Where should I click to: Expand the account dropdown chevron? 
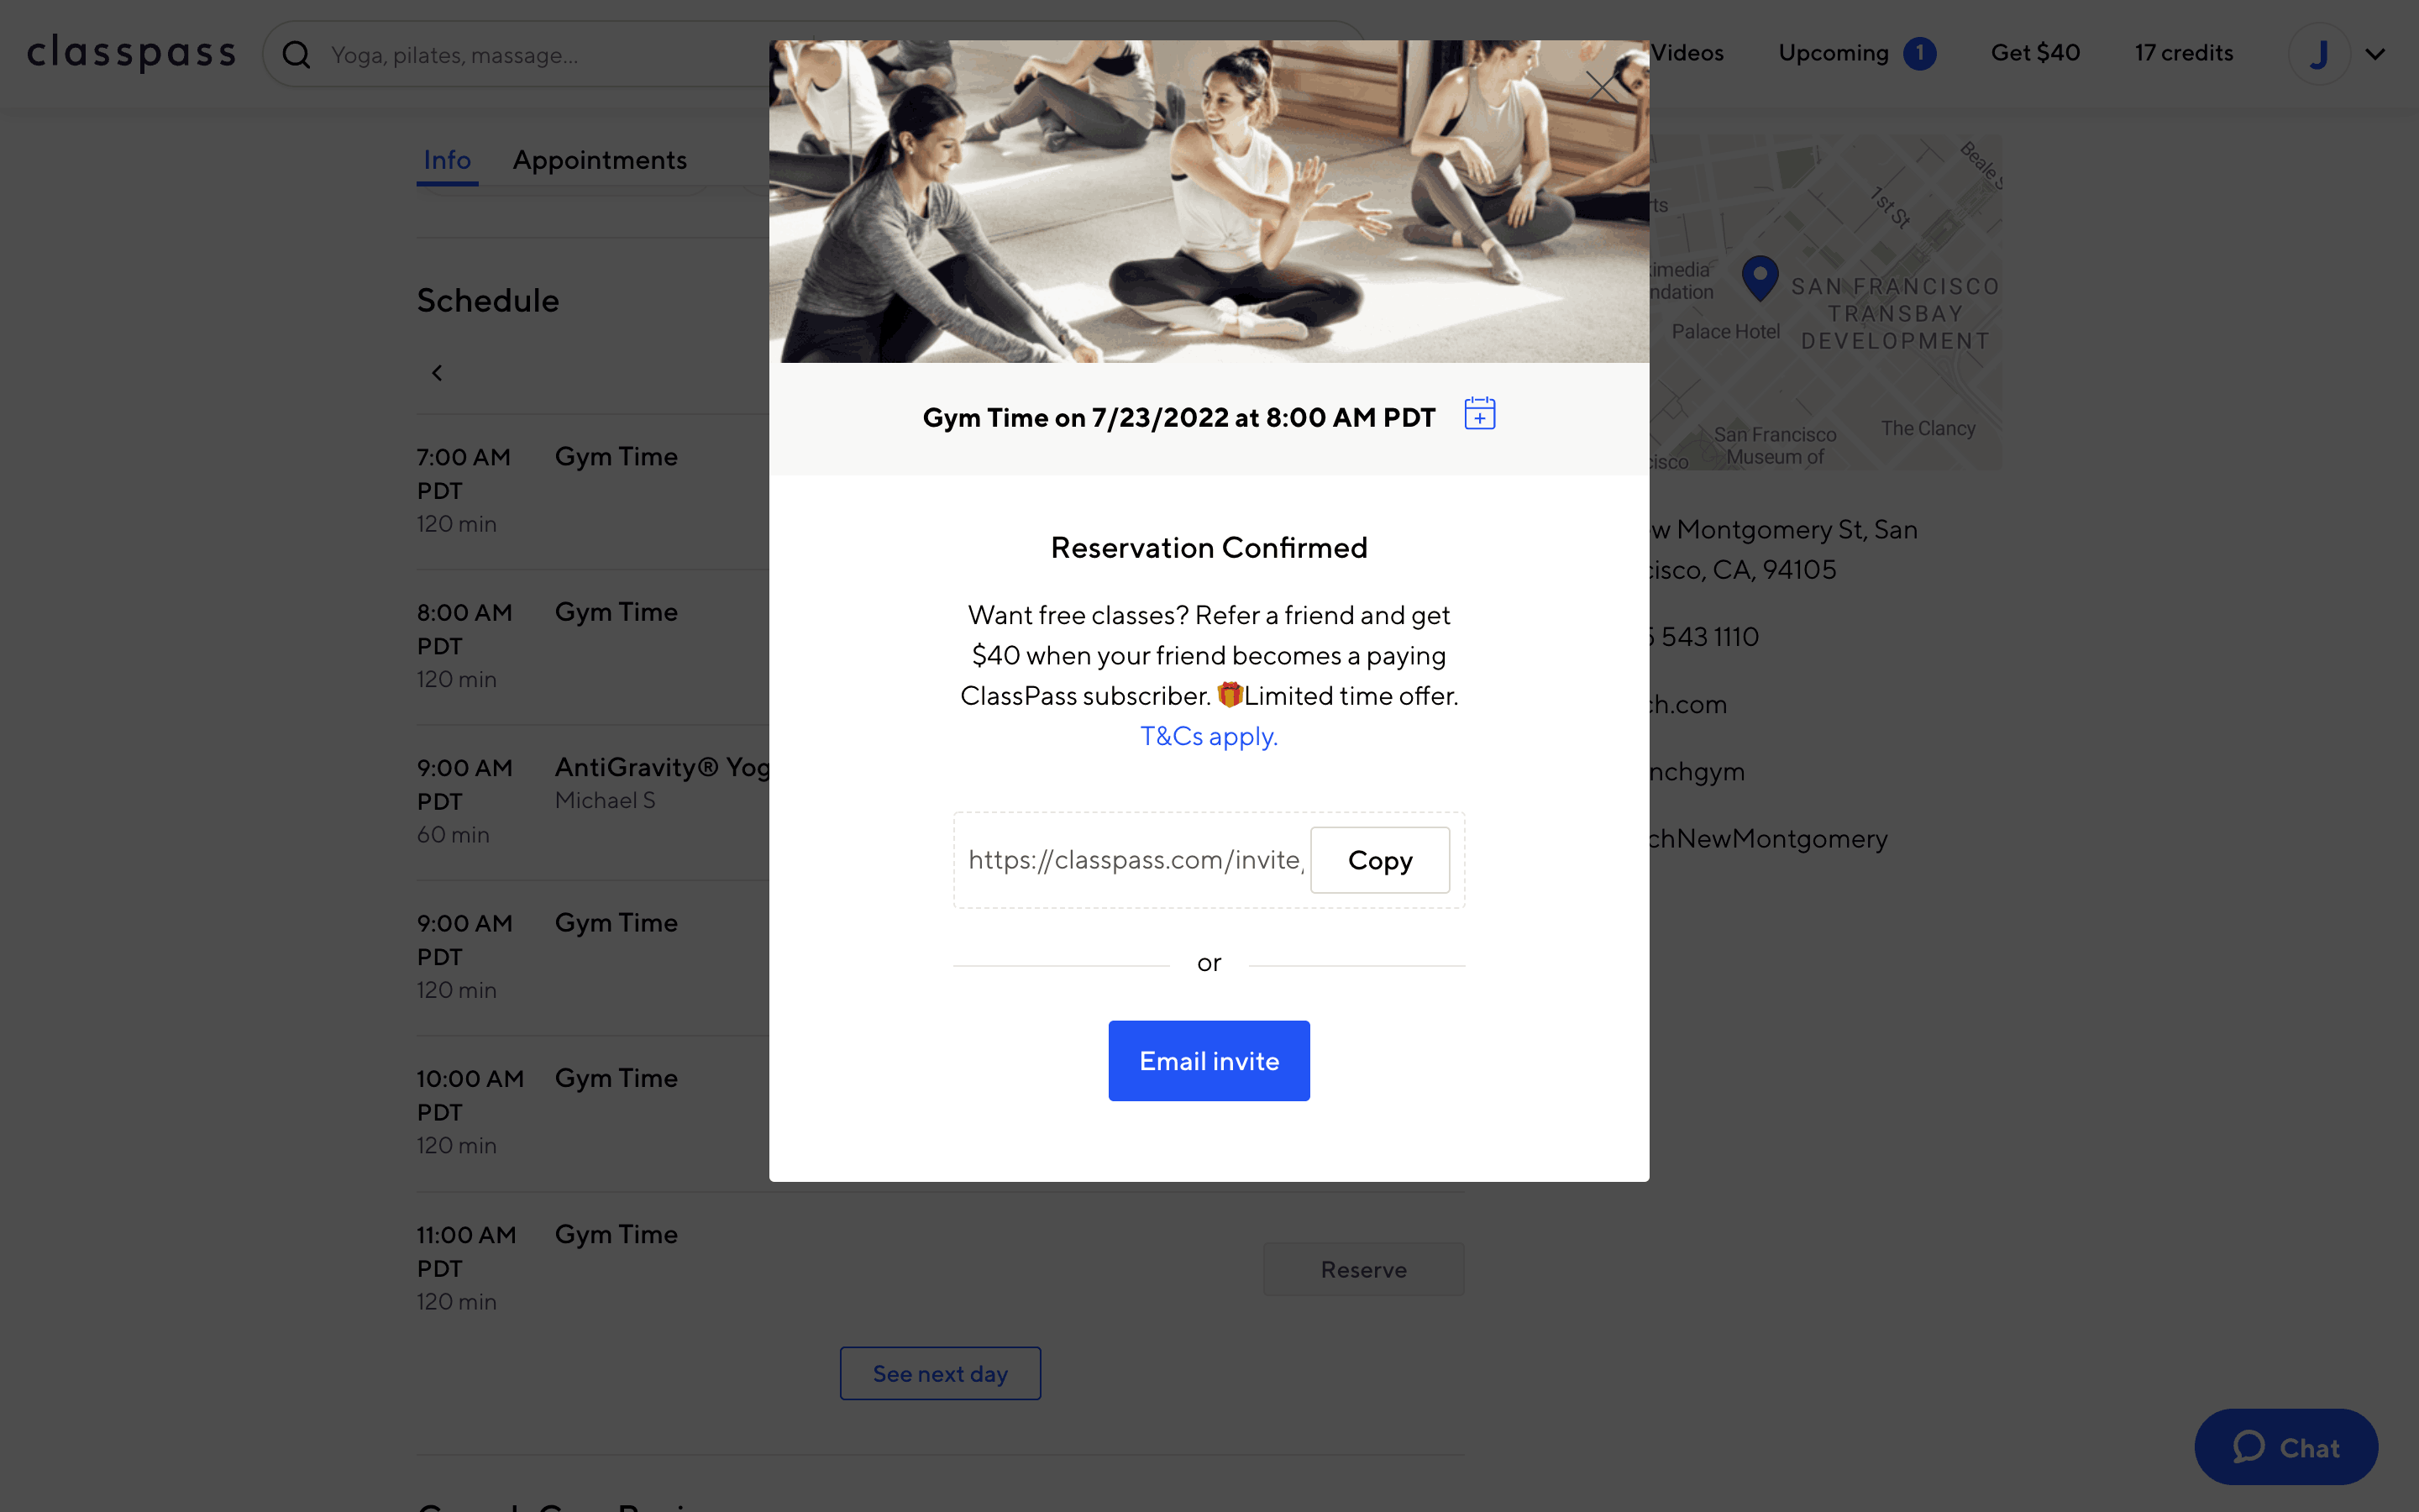click(x=2376, y=54)
